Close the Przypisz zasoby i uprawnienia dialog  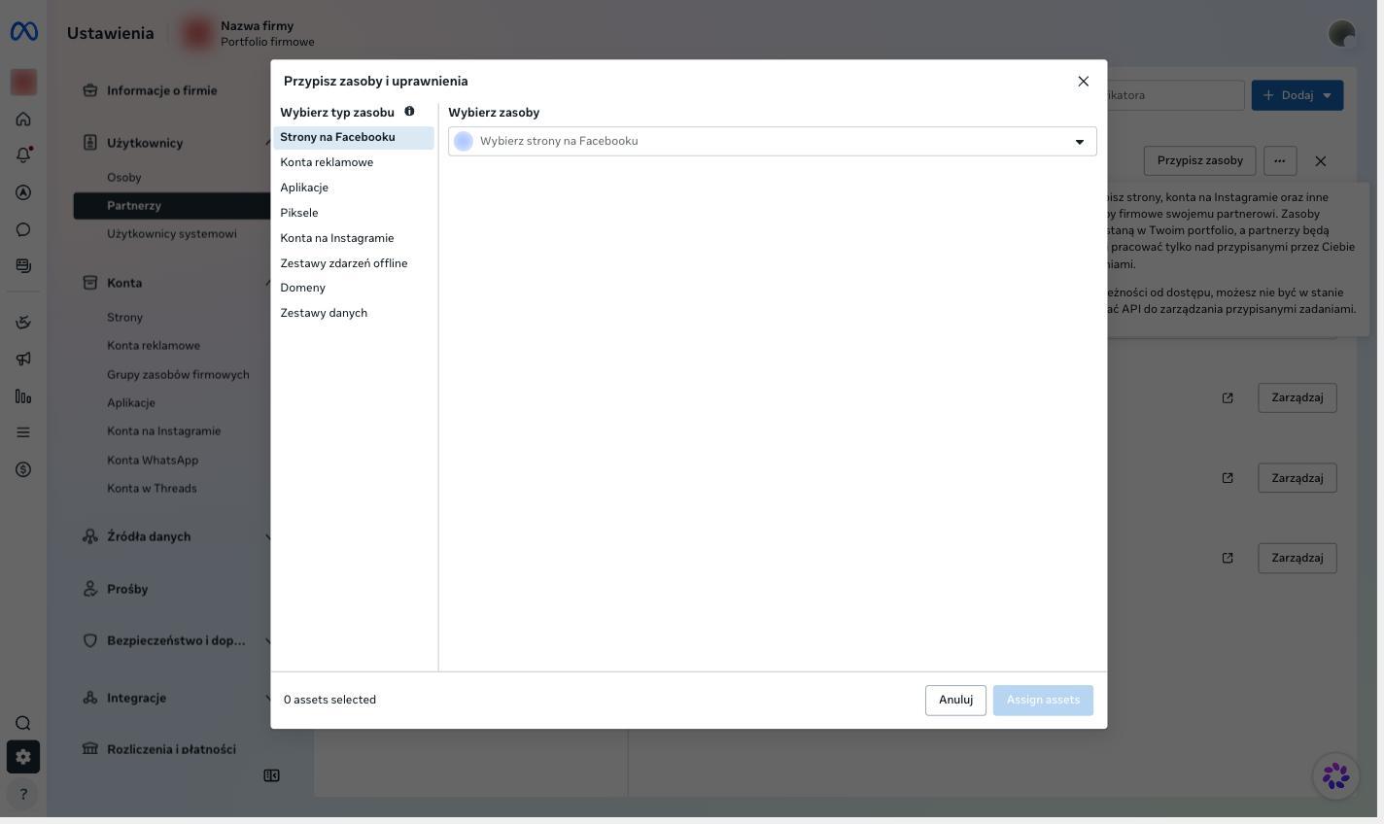point(1084,82)
